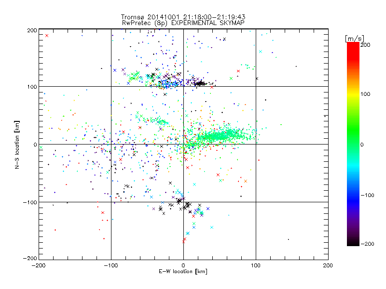The image size is (386, 289).
Task: Click the '0' tick label on the N-S axis
Action: coord(35,144)
